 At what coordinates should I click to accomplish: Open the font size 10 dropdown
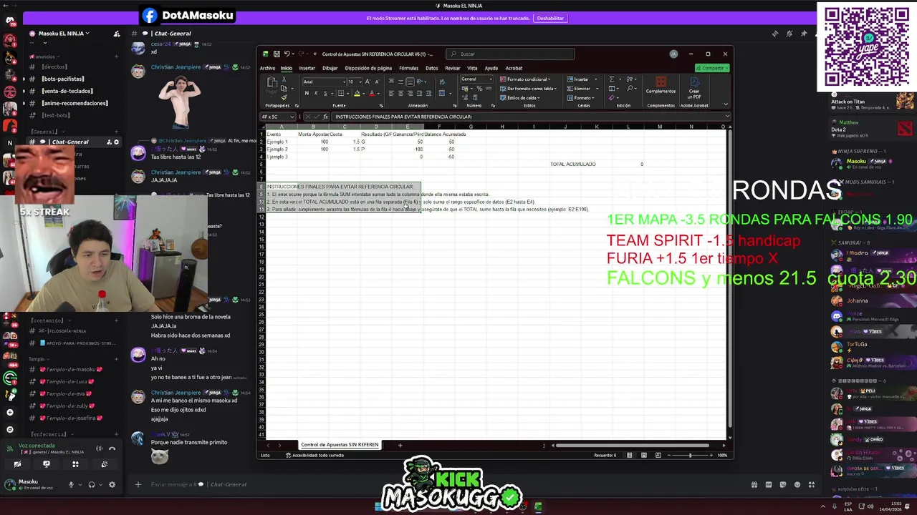pos(359,82)
